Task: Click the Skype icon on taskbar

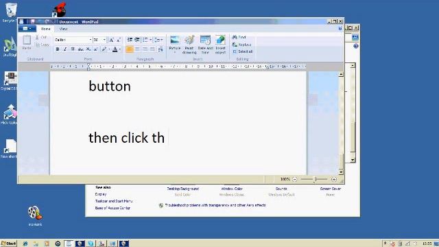Action: 91,244
